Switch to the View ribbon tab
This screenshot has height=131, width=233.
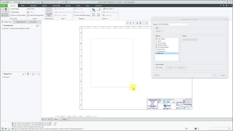point(87,6)
